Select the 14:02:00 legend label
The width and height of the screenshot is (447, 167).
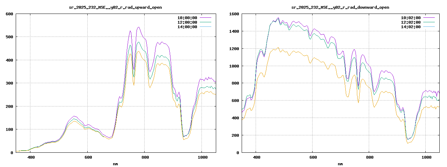[411, 27]
